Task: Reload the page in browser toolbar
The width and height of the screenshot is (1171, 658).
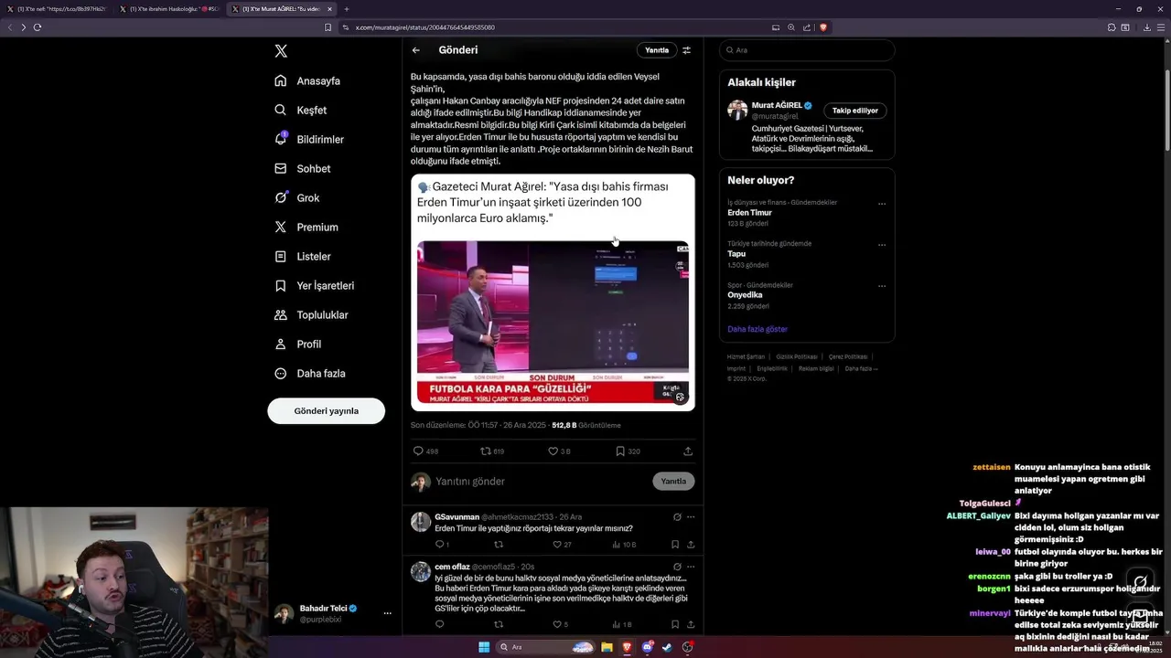Action: coord(38,27)
